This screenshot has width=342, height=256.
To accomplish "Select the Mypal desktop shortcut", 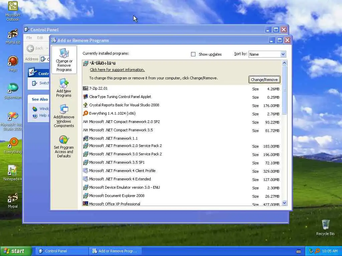I will click(13, 200).
